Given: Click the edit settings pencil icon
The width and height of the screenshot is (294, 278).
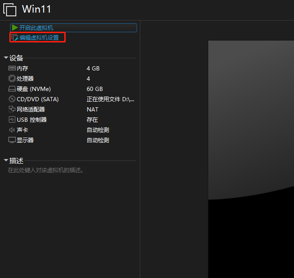Looking at the screenshot, I should click(15, 38).
